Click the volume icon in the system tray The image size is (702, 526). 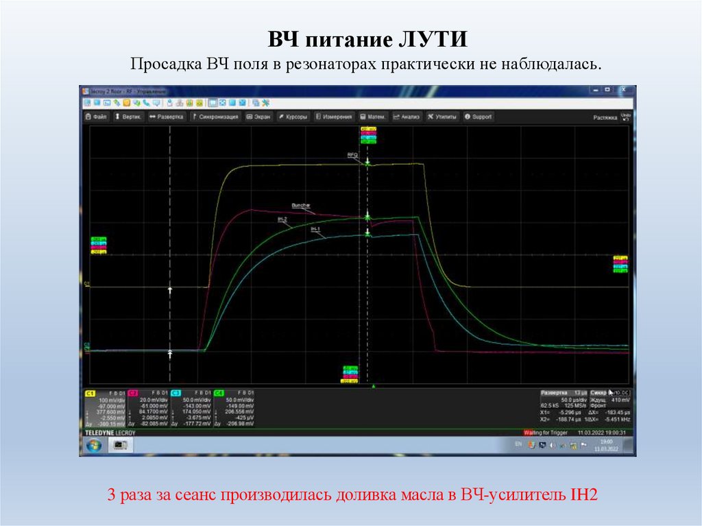click(553, 445)
